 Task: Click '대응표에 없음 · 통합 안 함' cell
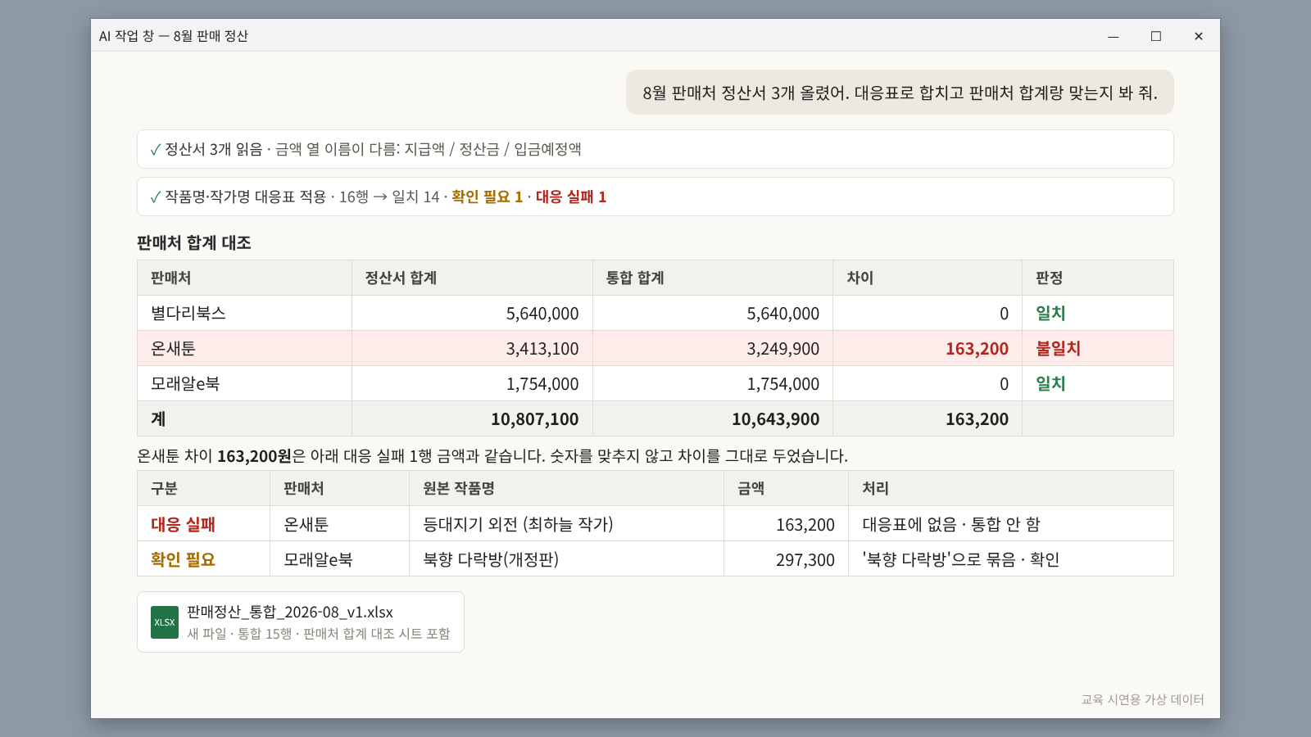[1011, 524]
